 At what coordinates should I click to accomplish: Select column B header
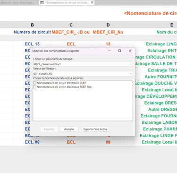click(32, 25)
